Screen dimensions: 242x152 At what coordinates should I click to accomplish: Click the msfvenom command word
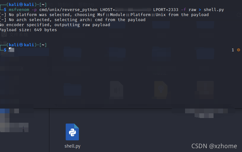(x=19, y=10)
